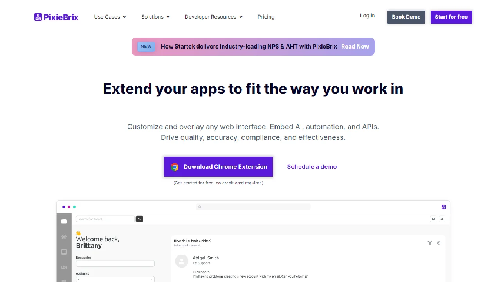This screenshot has width=501, height=282.
Task: Expand the Use Cases menu
Action: [110, 17]
